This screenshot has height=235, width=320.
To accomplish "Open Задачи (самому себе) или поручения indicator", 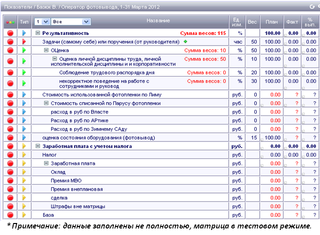I will point(111,41).
